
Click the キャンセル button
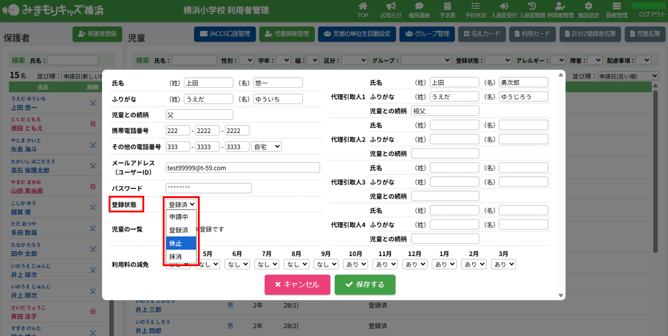297,285
